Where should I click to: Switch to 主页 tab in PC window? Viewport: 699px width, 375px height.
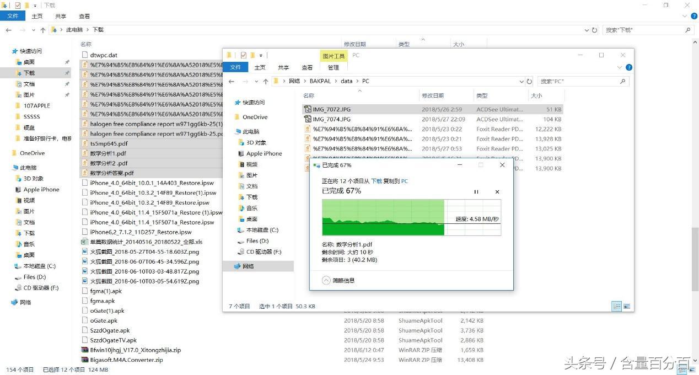pyautogui.click(x=260, y=67)
